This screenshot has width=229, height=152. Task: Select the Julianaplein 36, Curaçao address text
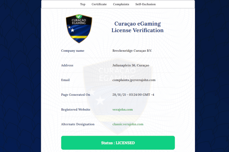click(x=131, y=65)
